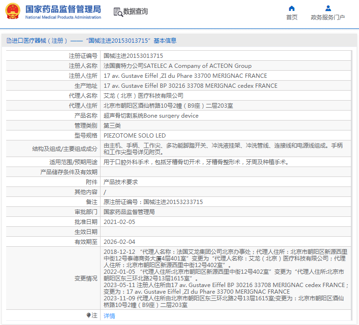Click page heading 进口医疗器械（注册）基本信息

pyautogui.click(x=94, y=41)
